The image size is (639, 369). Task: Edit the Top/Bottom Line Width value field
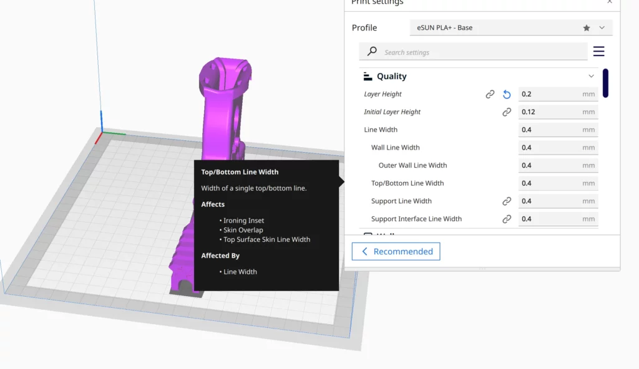[549, 183]
